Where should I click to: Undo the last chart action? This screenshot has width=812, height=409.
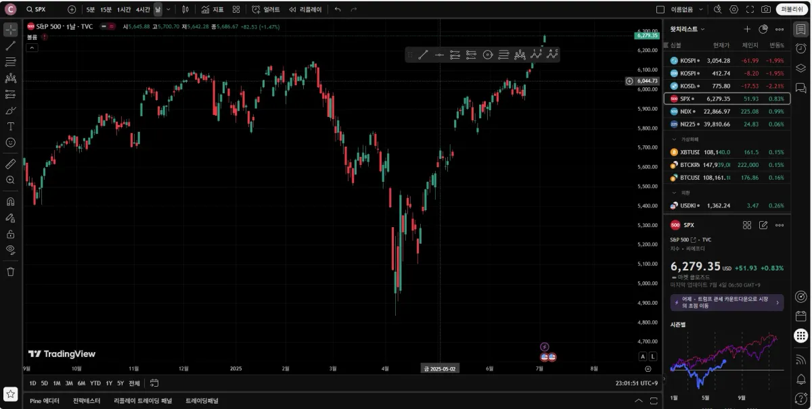[338, 9]
